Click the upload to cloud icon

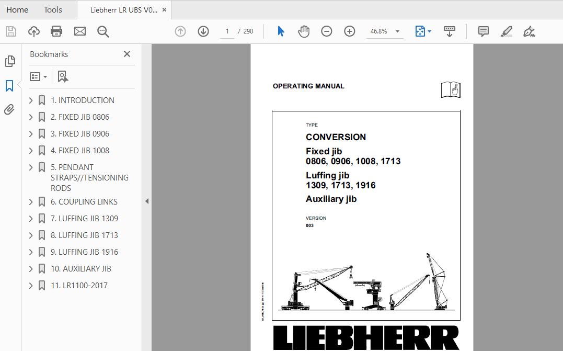pyautogui.click(x=34, y=31)
